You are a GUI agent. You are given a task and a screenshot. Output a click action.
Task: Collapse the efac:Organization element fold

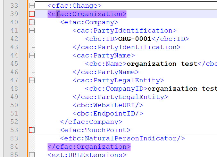click(32, 14)
